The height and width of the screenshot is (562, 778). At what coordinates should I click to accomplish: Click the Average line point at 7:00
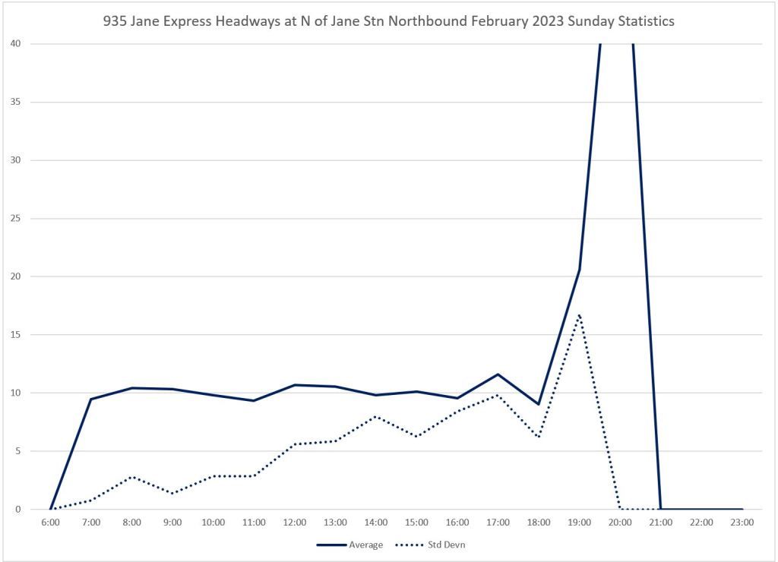[x=91, y=399]
